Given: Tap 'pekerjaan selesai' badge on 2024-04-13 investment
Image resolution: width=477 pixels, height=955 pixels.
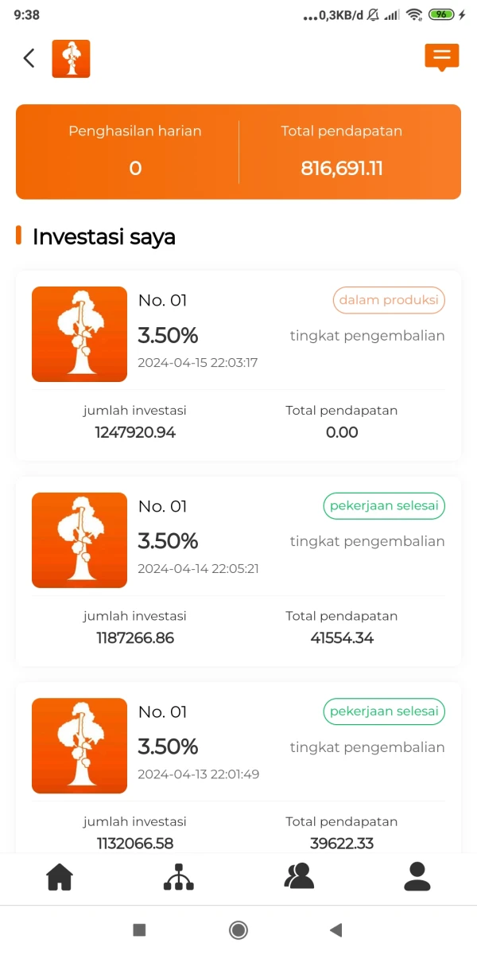Looking at the screenshot, I should (384, 711).
